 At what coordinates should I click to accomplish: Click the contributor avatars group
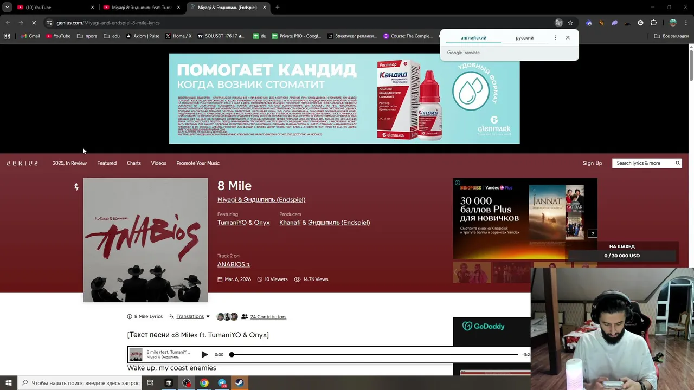point(227,317)
